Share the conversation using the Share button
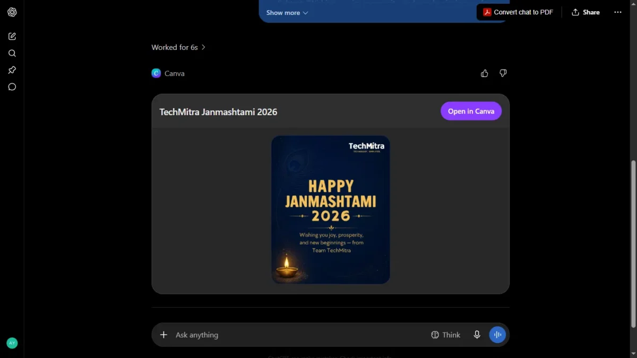The width and height of the screenshot is (637, 358). 586,12
